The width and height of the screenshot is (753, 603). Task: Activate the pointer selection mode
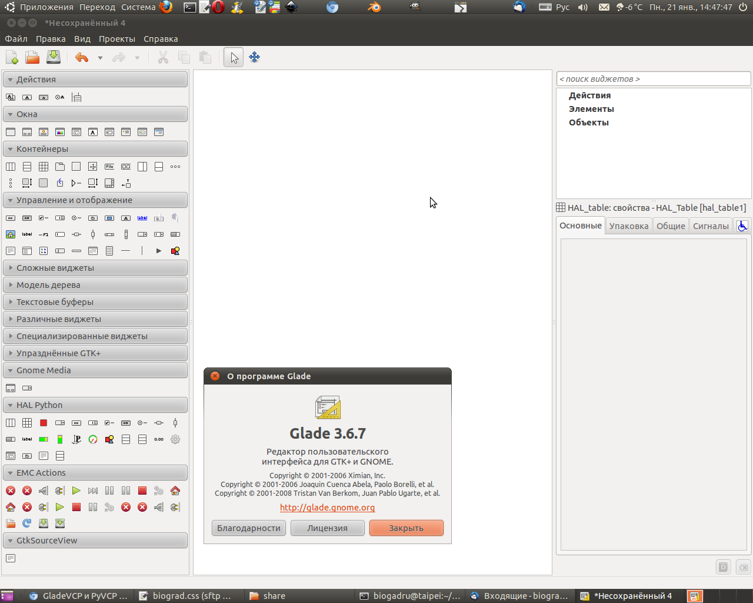coord(234,57)
